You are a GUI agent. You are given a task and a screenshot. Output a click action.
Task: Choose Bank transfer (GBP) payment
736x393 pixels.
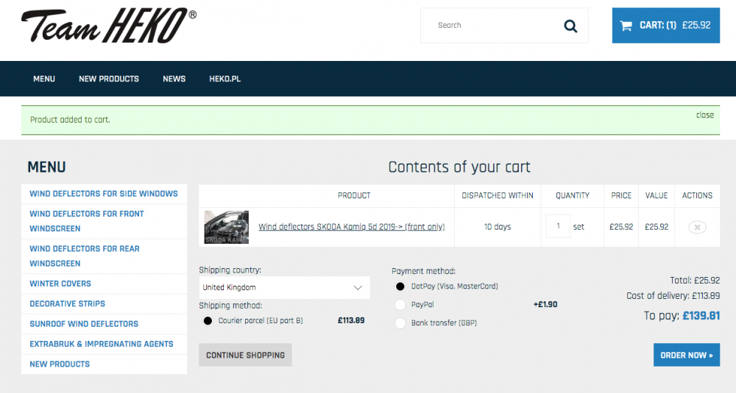coord(400,322)
